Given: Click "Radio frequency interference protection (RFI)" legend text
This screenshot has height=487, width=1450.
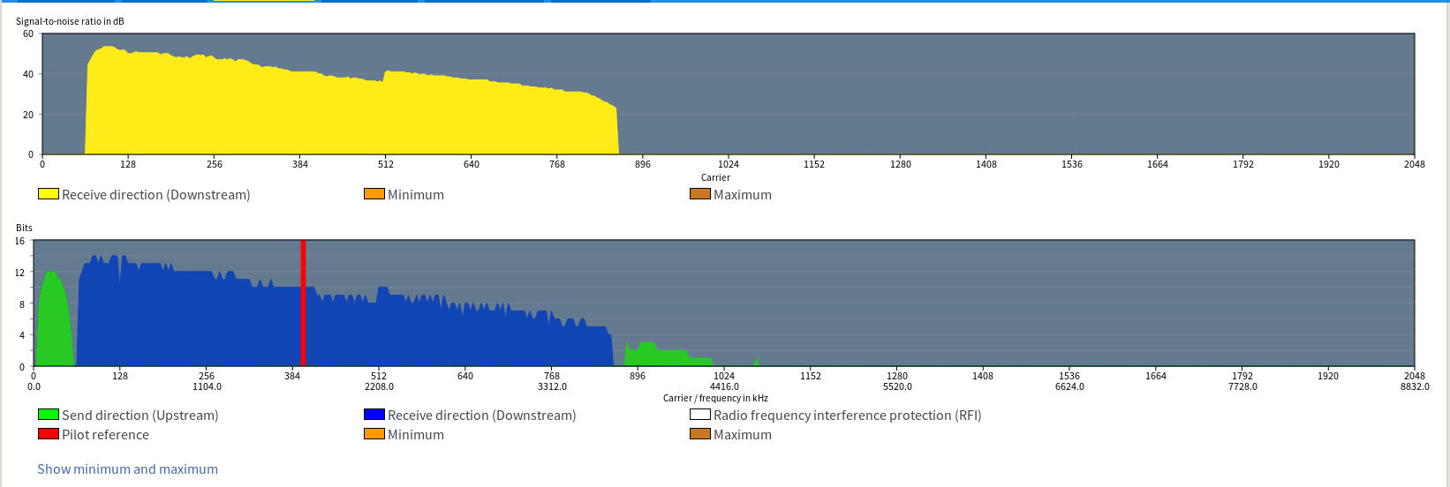Looking at the screenshot, I should [x=847, y=415].
